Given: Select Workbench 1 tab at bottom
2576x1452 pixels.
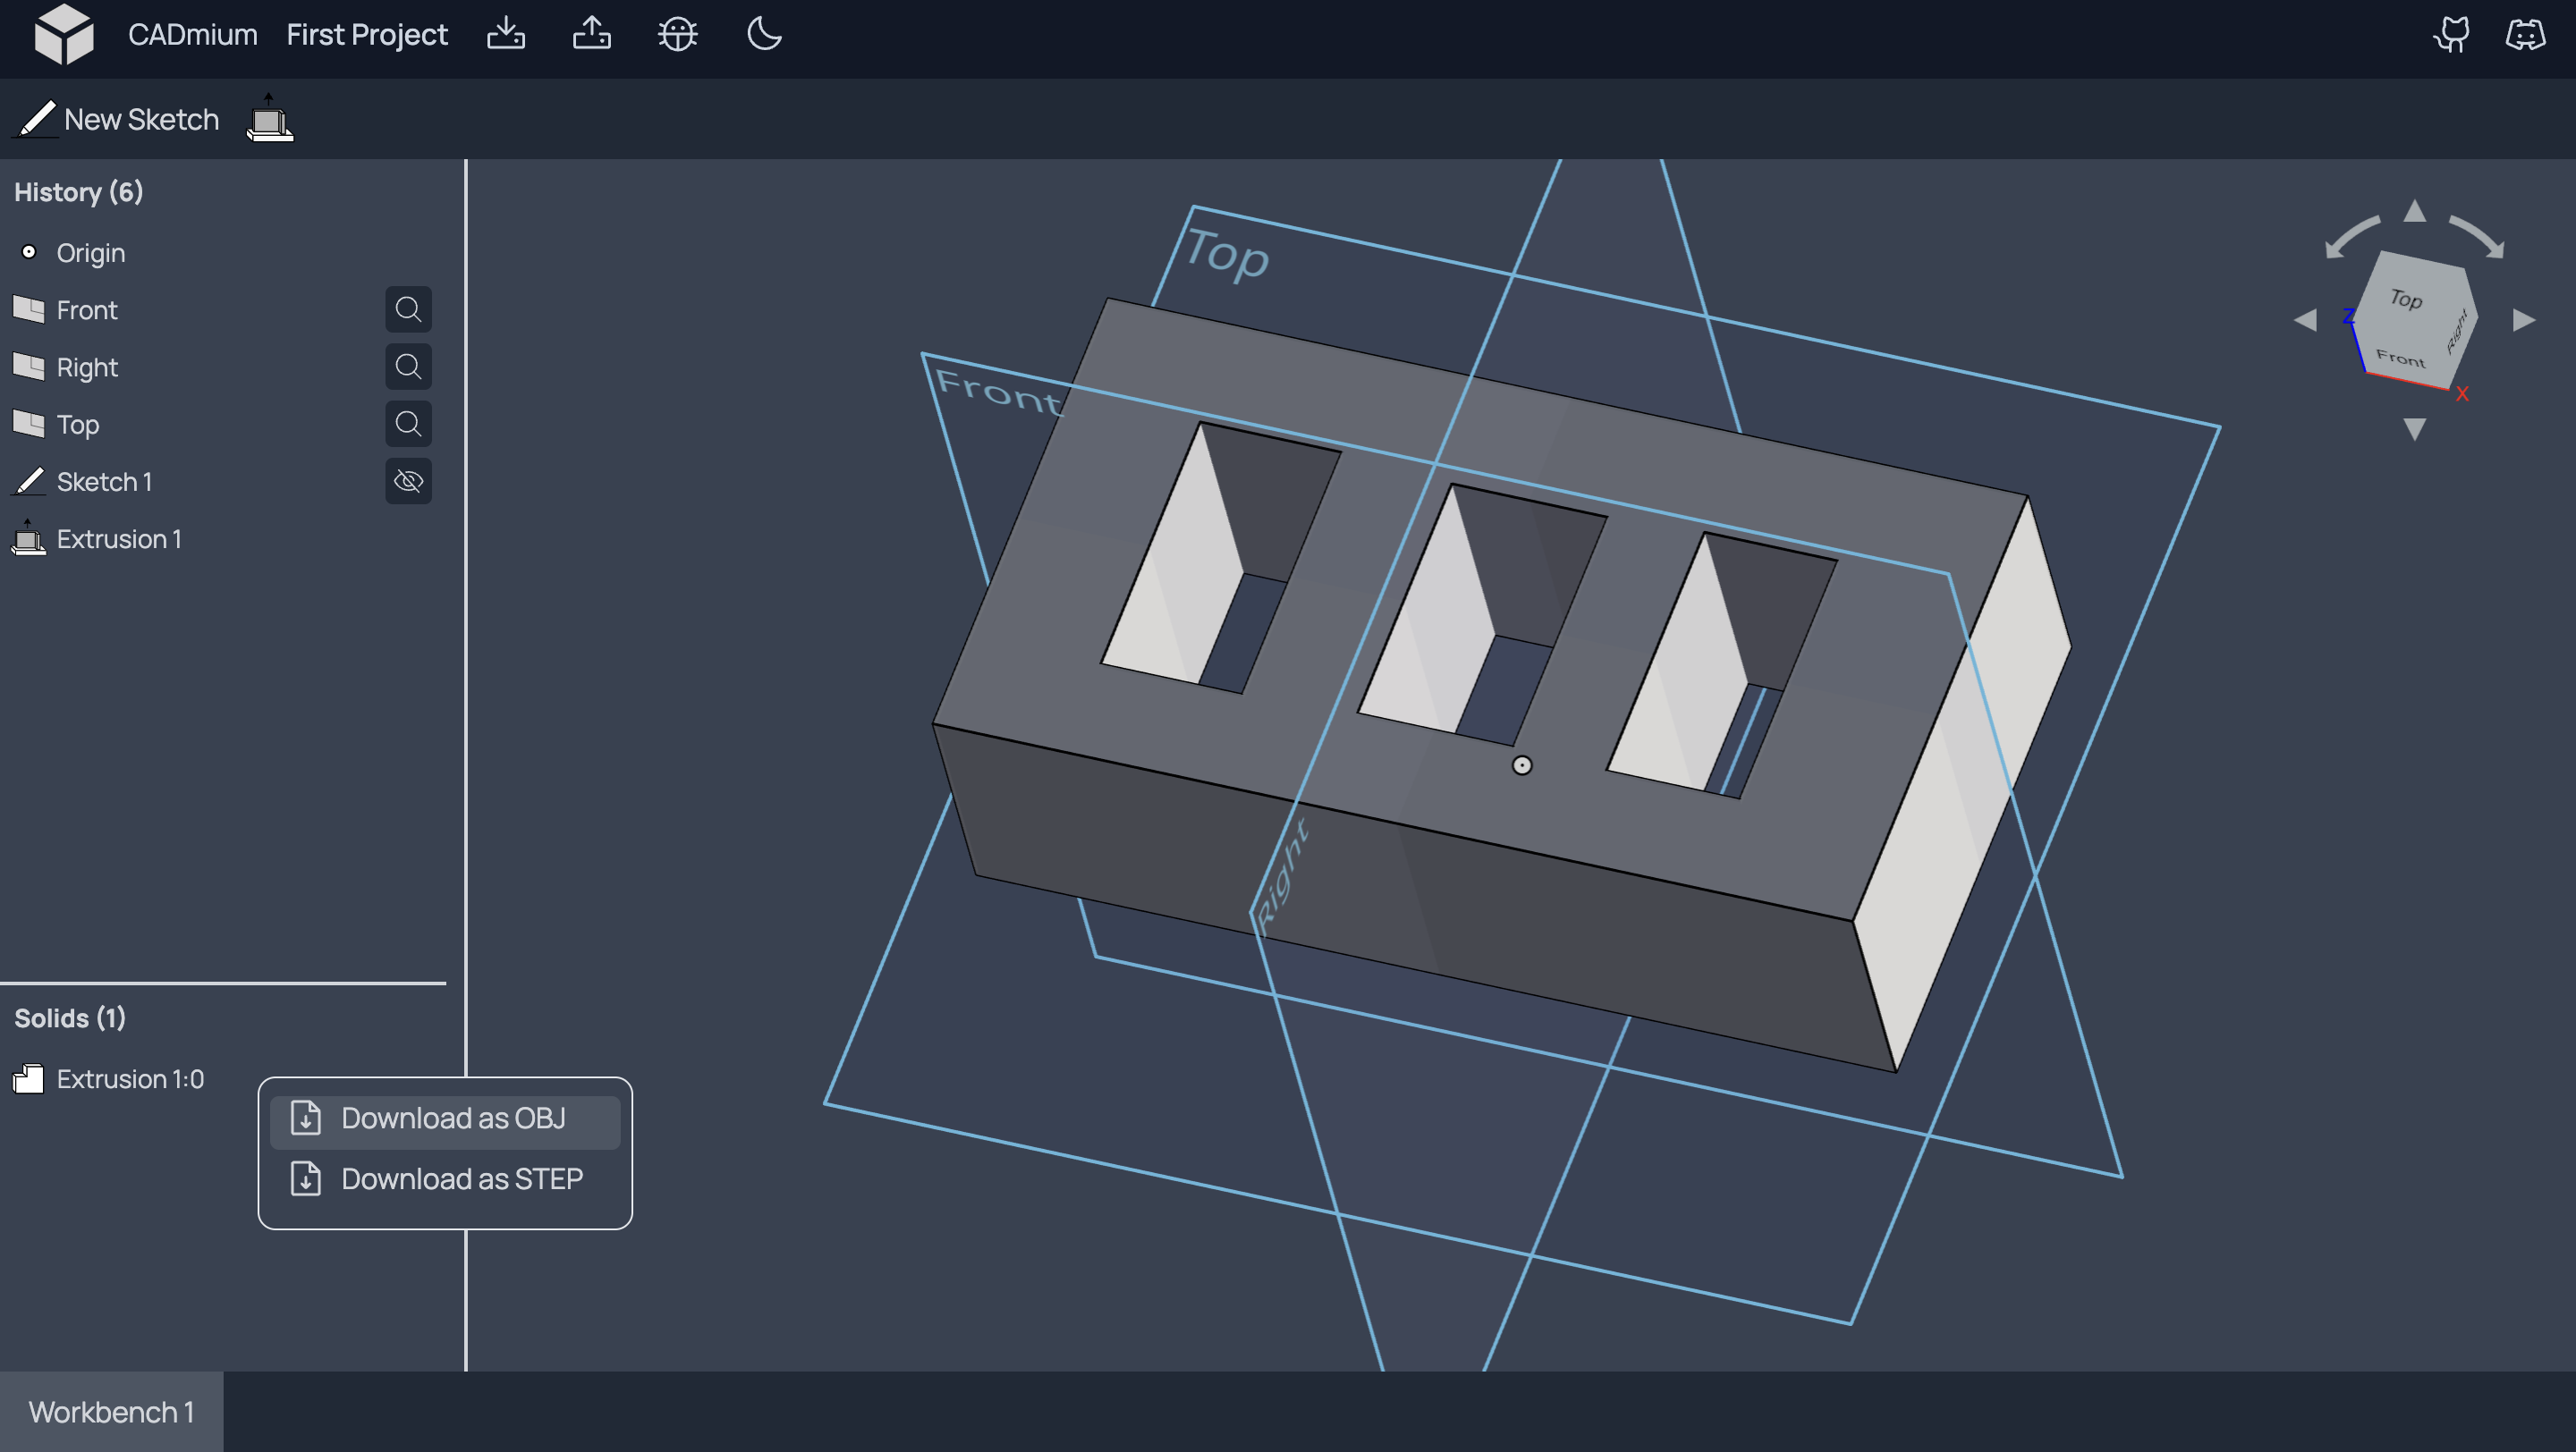Looking at the screenshot, I should (x=112, y=1412).
